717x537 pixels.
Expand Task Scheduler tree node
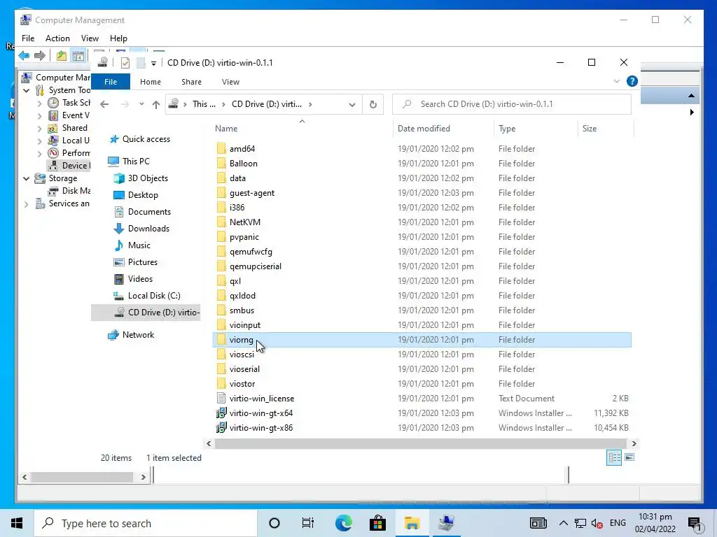(40, 103)
